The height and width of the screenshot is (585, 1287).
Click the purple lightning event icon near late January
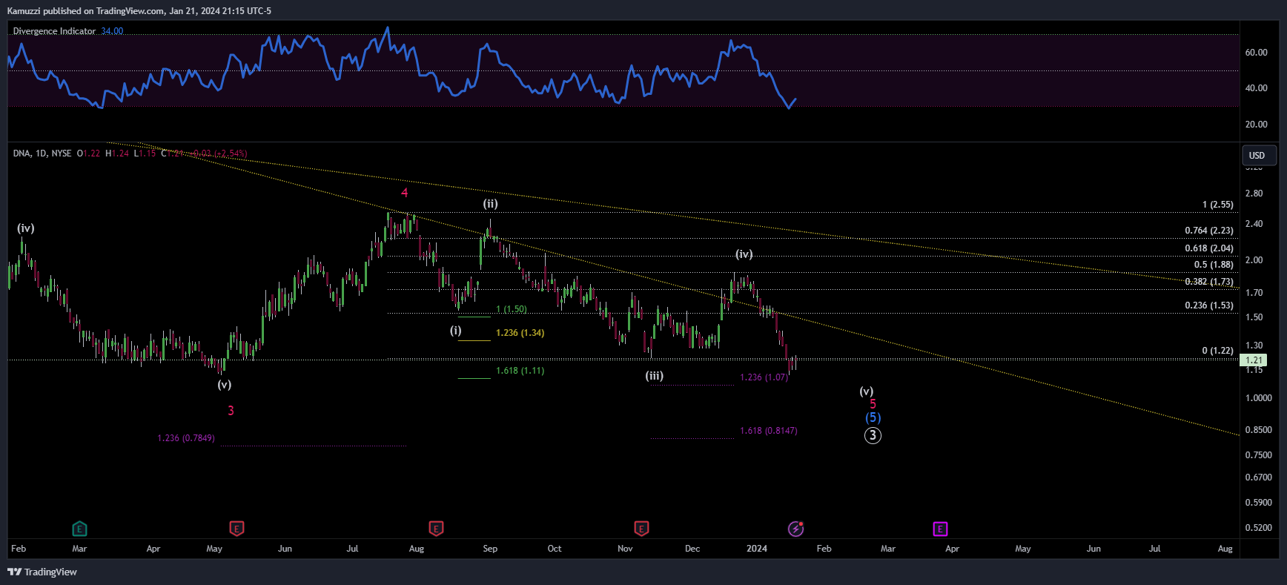coord(795,529)
